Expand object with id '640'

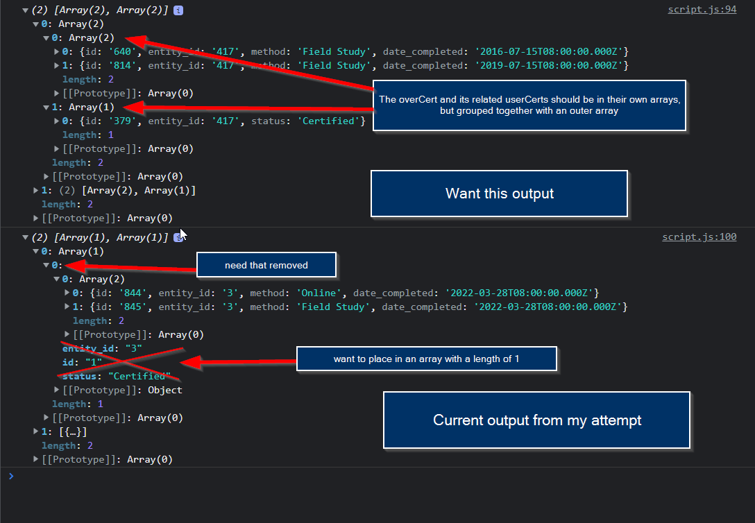[x=56, y=51]
